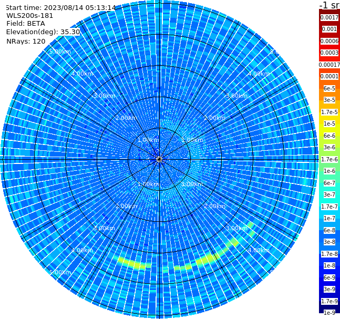
Task: Select the northeast 2.00km range ring label
Action: tap(214, 118)
